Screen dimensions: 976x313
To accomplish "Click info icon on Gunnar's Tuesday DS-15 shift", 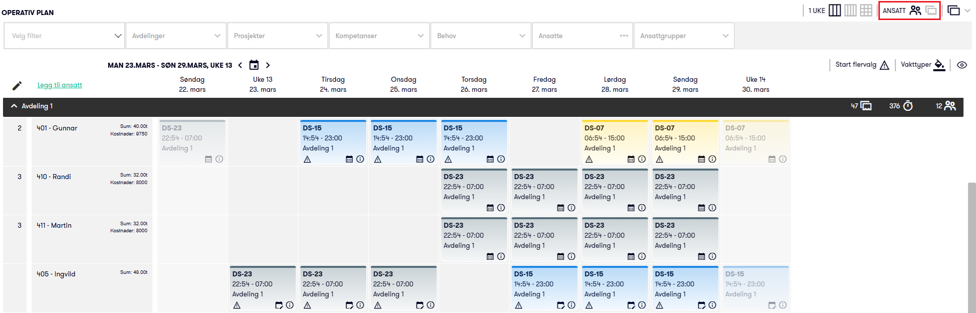I will (x=360, y=159).
